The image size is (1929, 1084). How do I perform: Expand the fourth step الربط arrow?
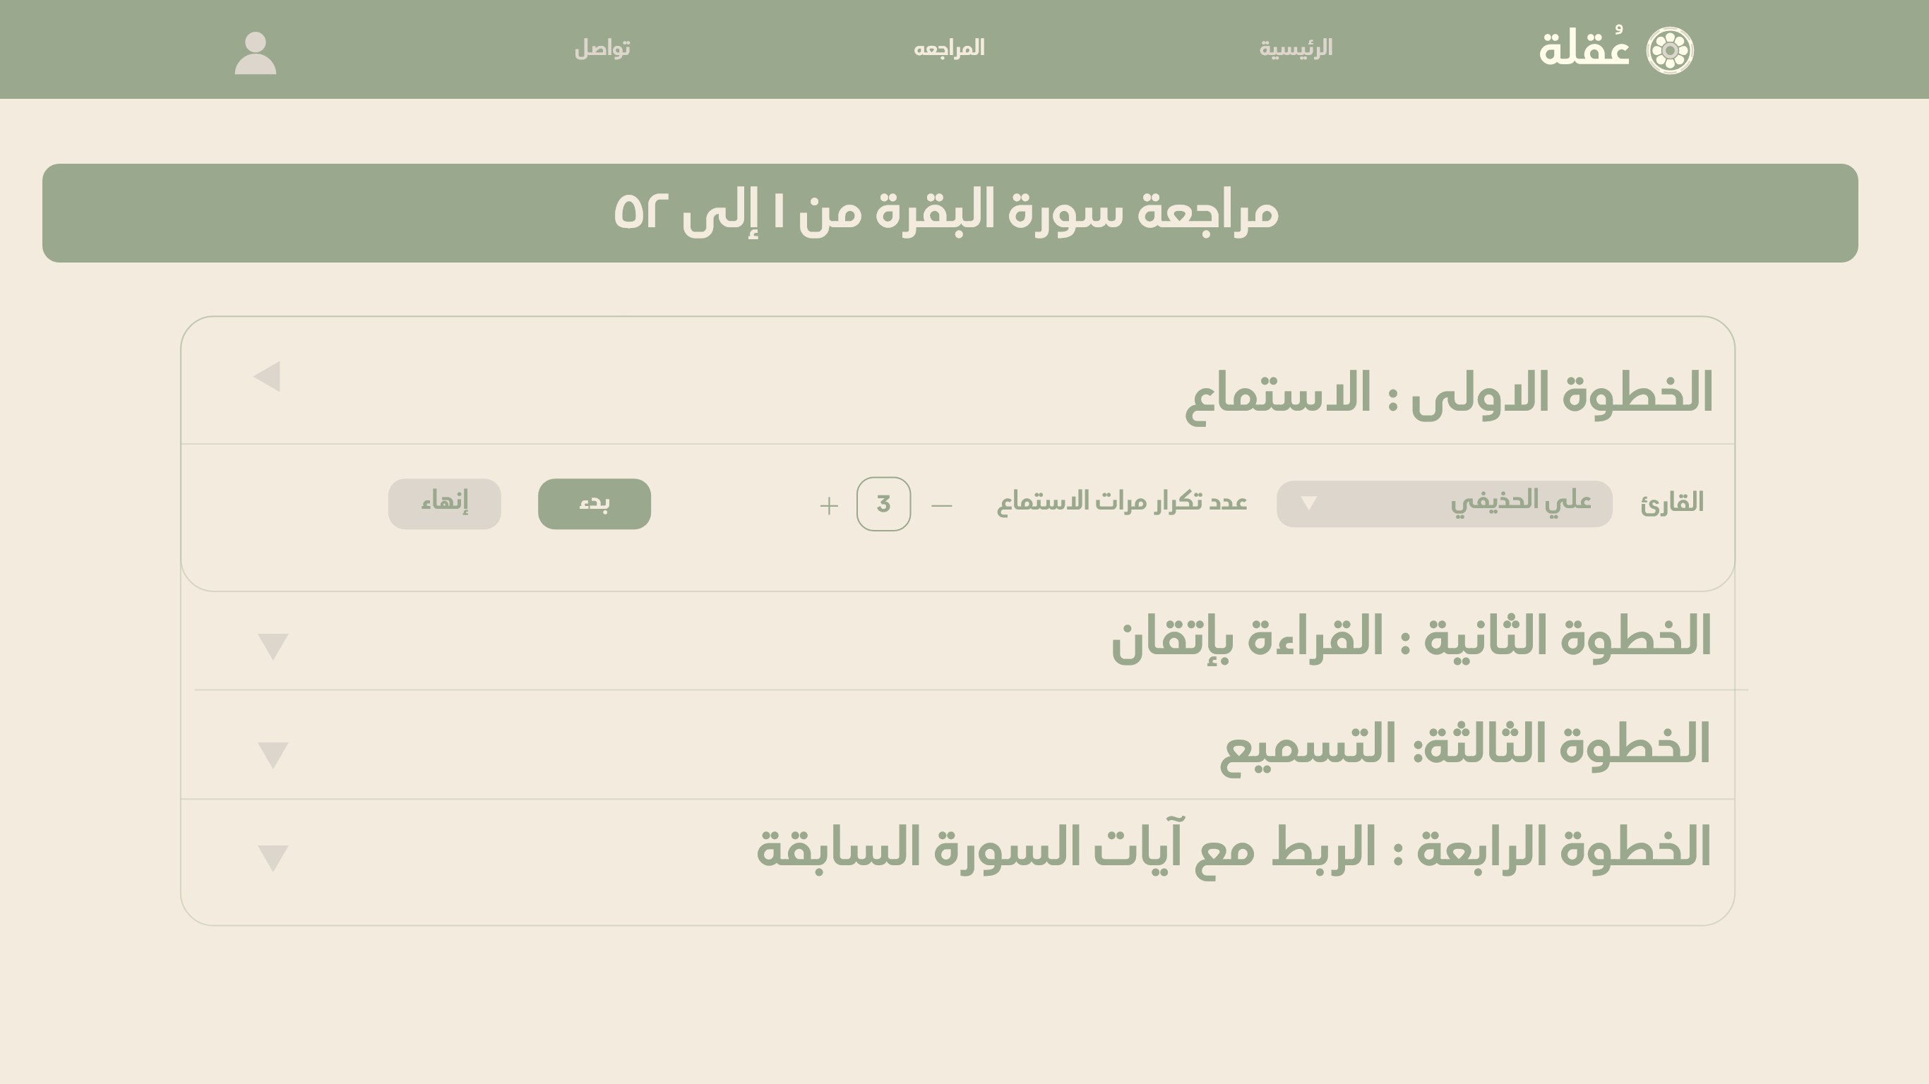273,857
